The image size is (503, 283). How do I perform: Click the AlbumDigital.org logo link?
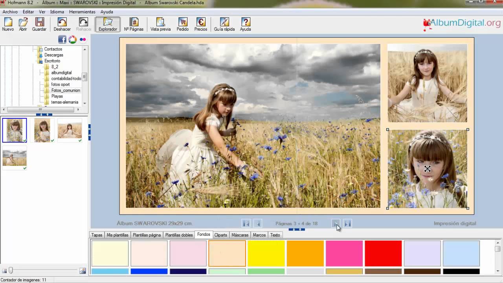461,23
